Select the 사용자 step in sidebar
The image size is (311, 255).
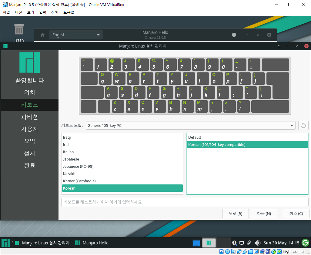coord(29,129)
